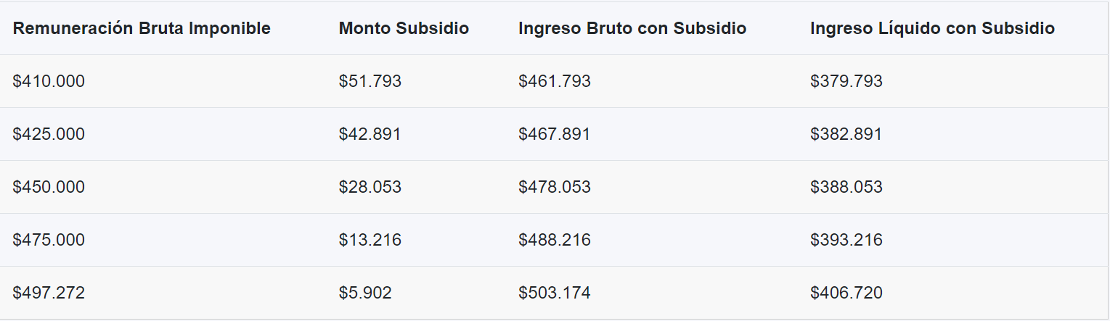Click the $450.000 remuneration cell

(49, 187)
